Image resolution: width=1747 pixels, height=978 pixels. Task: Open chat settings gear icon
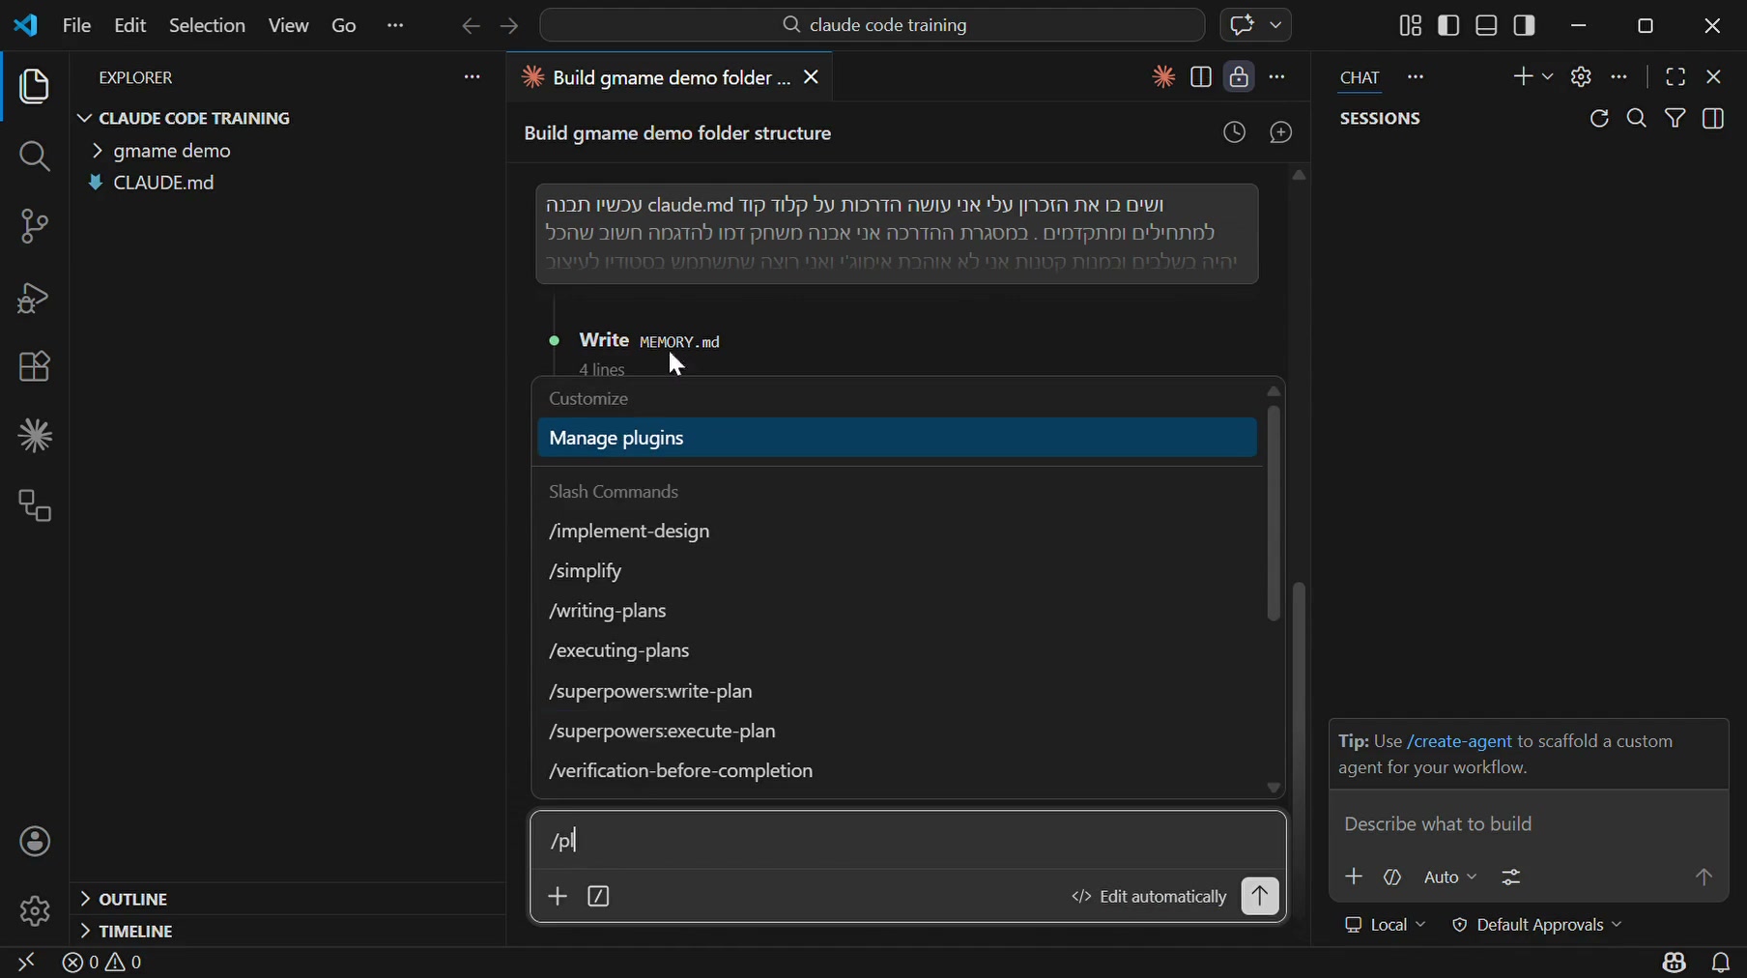[x=1581, y=77]
